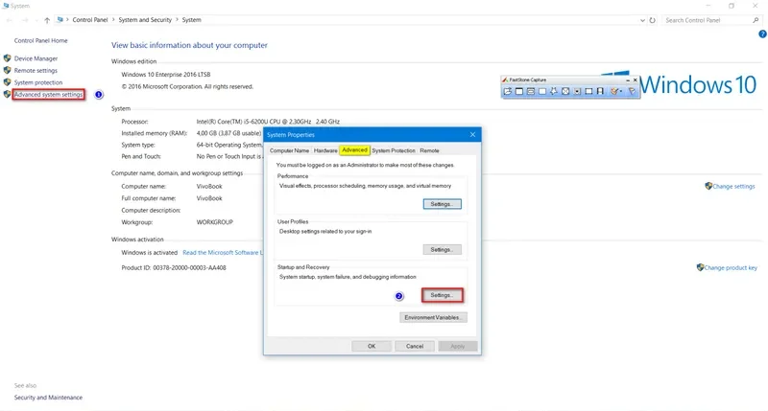Click the computer icon in address bar
This screenshot has height=411, width=768.
coord(60,20)
